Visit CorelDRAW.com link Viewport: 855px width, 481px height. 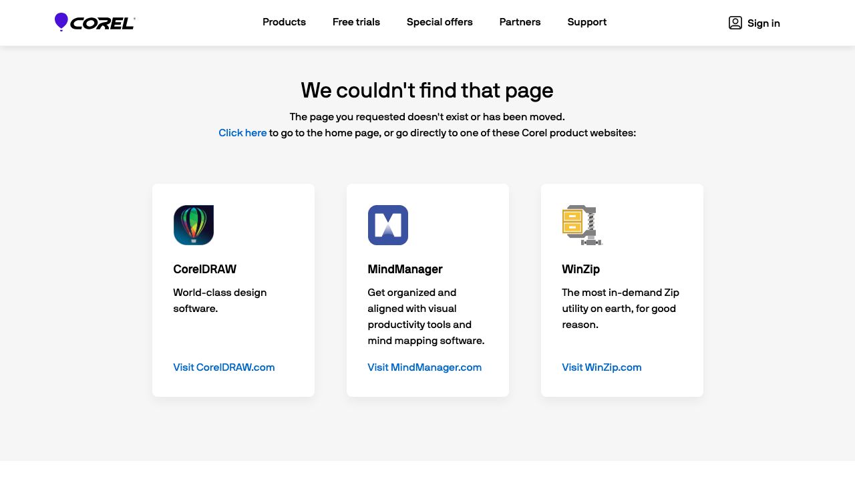tap(224, 367)
